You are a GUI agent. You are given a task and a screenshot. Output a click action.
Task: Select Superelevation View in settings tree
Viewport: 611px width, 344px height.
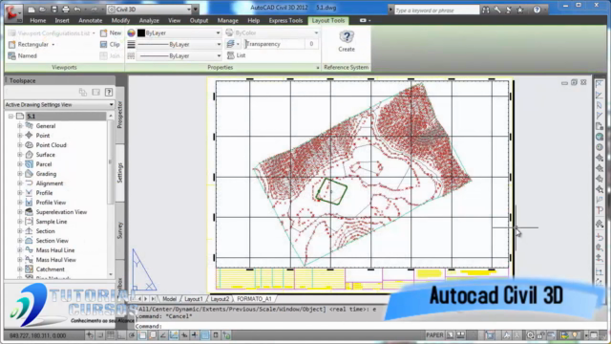click(61, 212)
